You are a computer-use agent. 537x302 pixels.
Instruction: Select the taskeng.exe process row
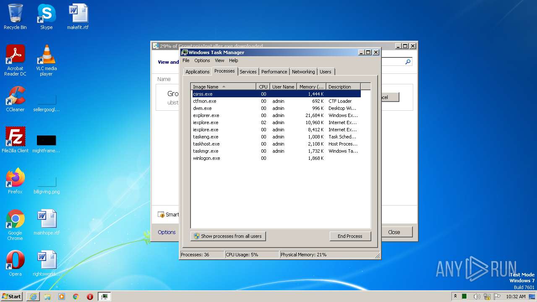(276, 137)
